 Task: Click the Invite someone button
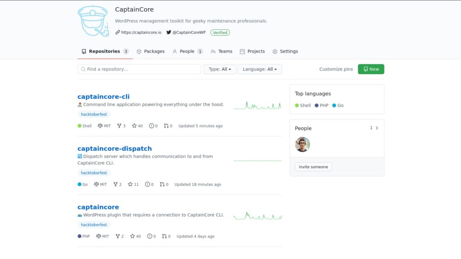(313, 167)
